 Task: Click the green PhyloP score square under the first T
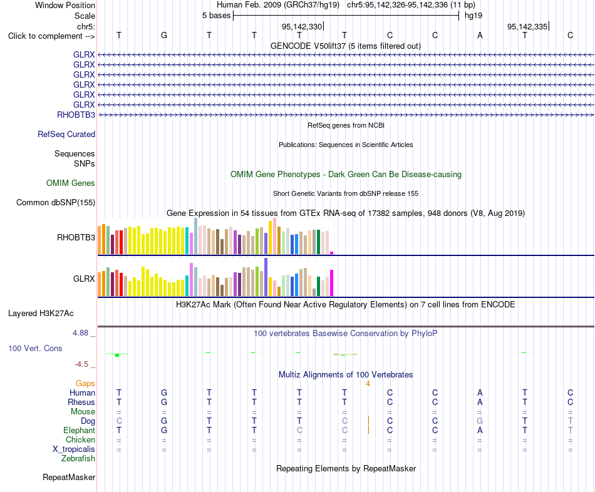coord(117,355)
